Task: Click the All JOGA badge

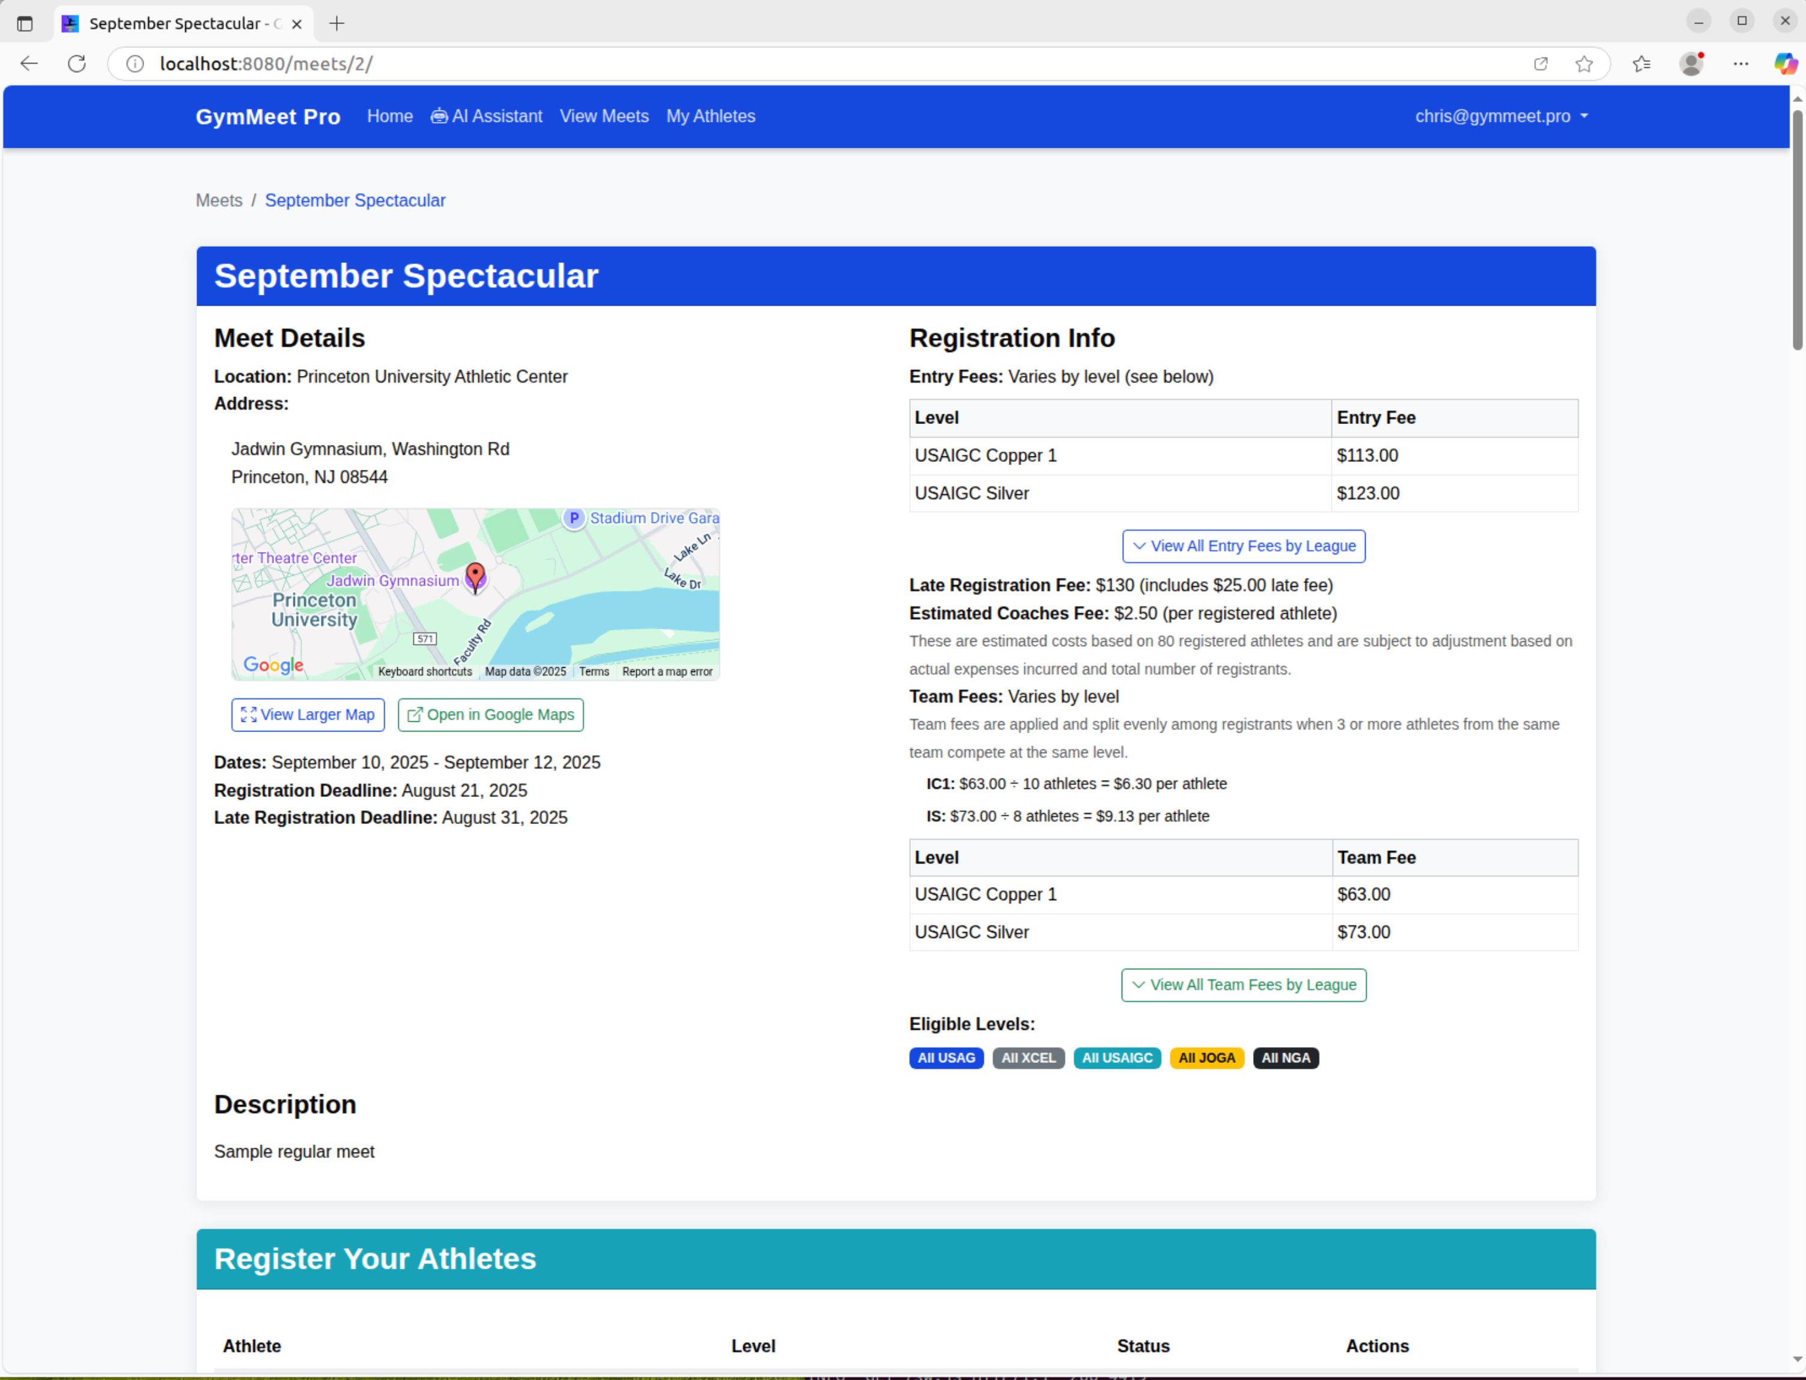Action: tap(1206, 1058)
